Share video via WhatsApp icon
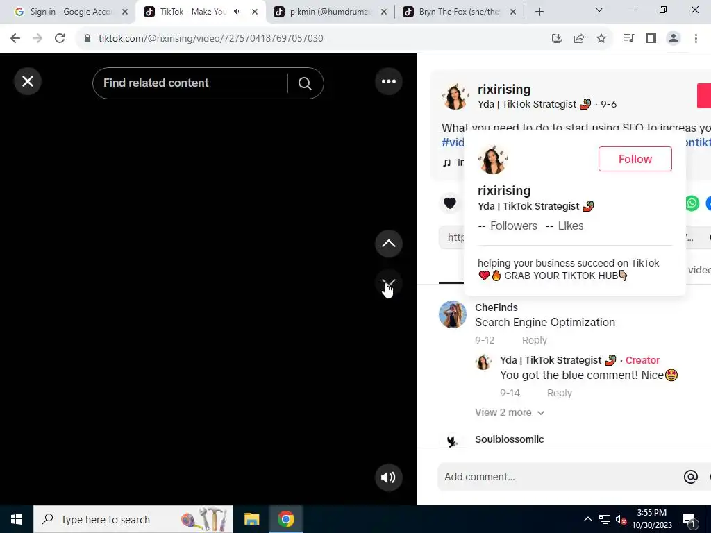 click(x=692, y=203)
